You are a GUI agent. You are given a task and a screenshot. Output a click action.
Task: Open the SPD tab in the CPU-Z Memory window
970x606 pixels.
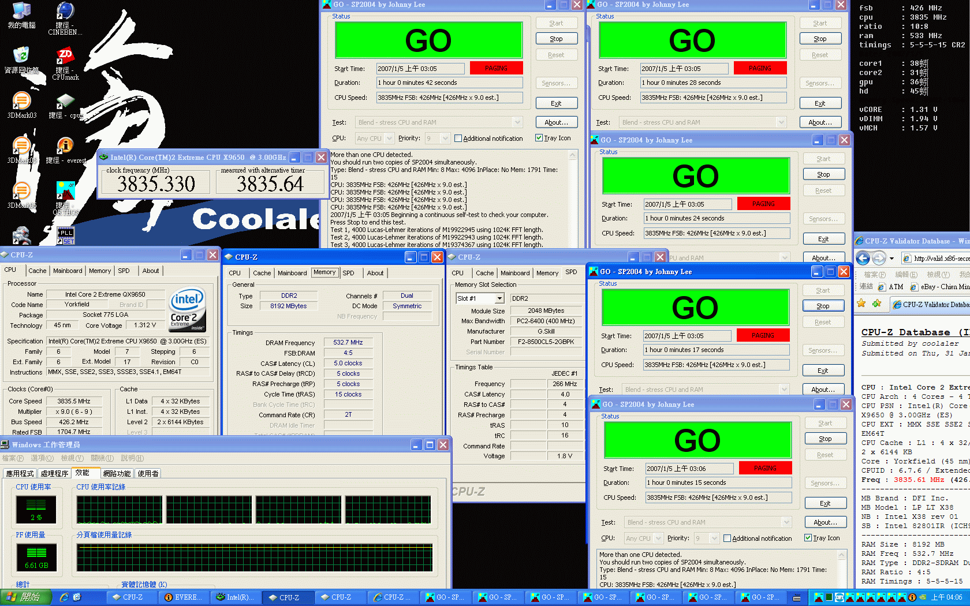pyautogui.click(x=348, y=273)
